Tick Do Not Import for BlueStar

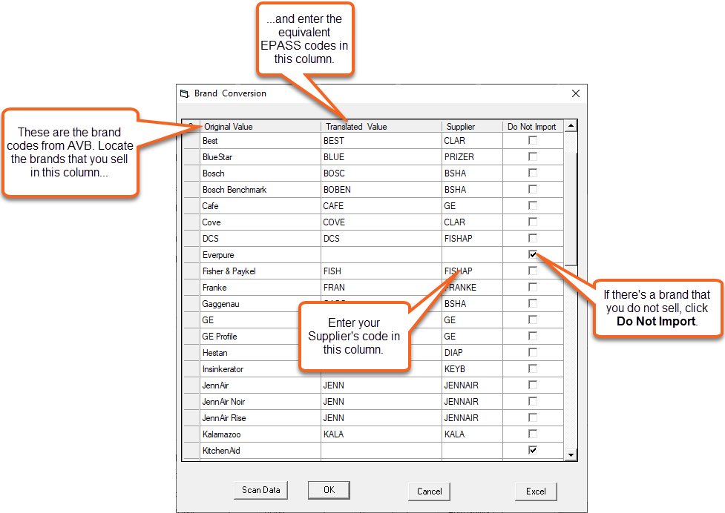pyautogui.click(x=533, y=156)
